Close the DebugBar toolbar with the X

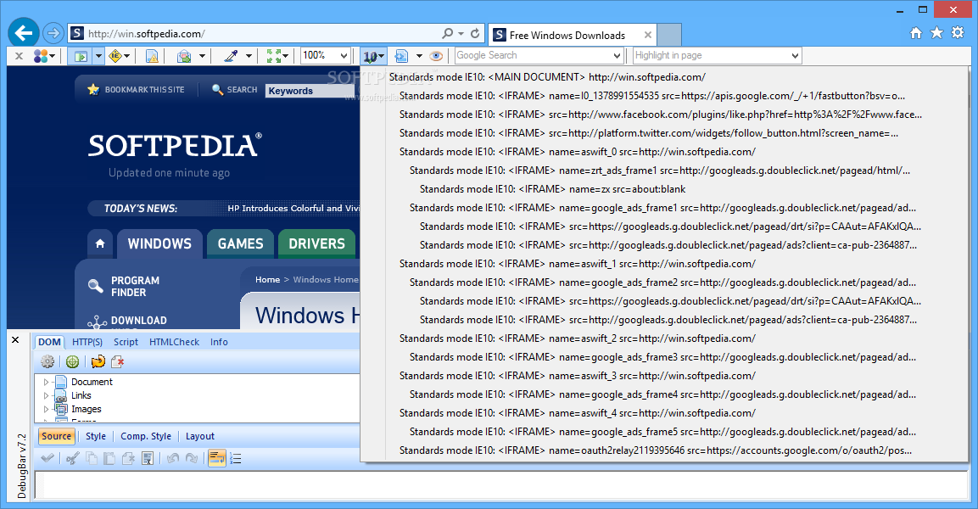(19, 56)
